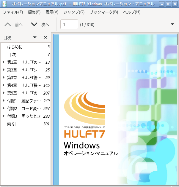The image size is (179, 187).
Task: Expand the 第3章 tree entry
Action: (4, 78)
